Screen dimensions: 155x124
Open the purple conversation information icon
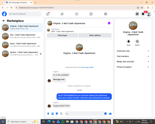point(109,23)
